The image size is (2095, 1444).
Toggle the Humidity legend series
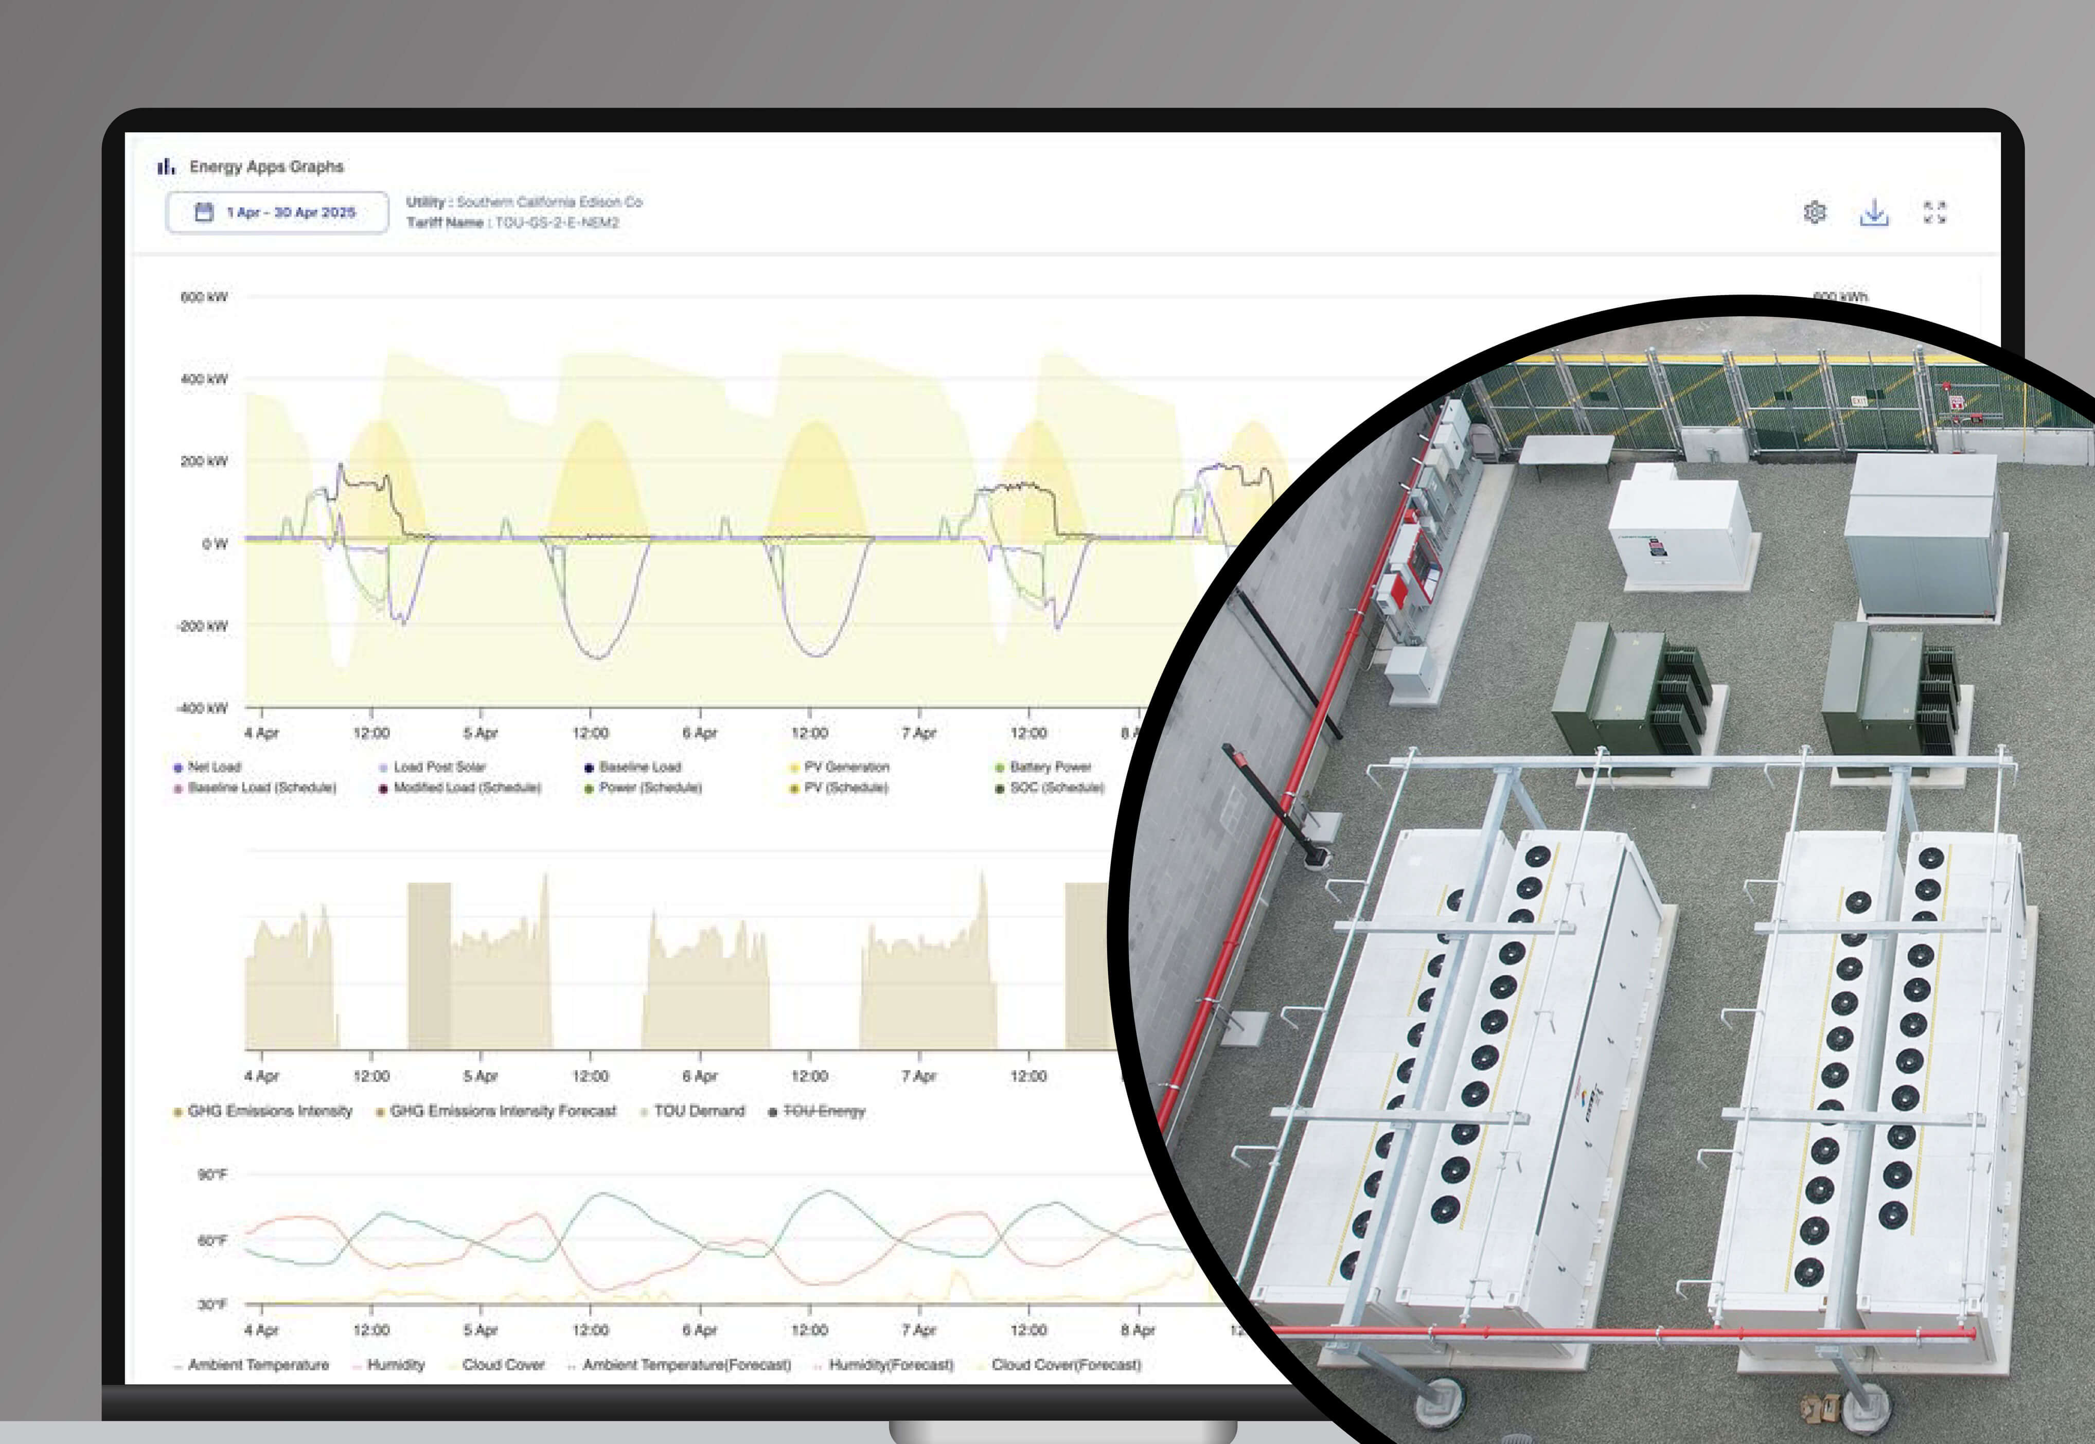pyautogui.click(x=389, y=1364)
